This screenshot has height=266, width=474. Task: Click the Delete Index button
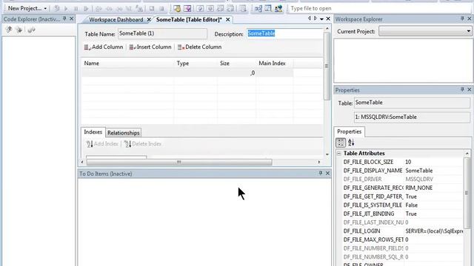[x=143, y=144]
